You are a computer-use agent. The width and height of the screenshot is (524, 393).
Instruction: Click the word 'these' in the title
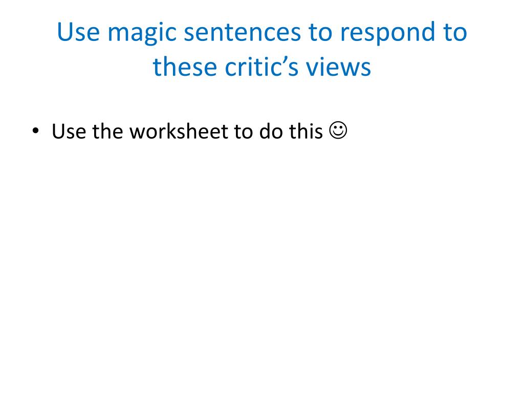tap(185, 67)
